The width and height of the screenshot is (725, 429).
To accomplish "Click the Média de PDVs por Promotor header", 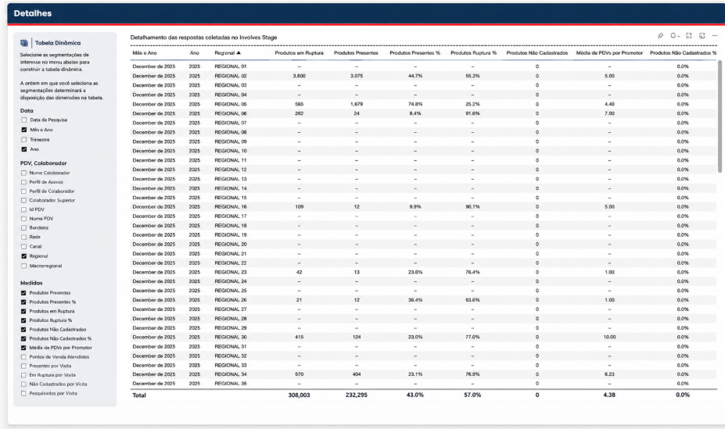I will pyautogui.click(x=609, y=53).
